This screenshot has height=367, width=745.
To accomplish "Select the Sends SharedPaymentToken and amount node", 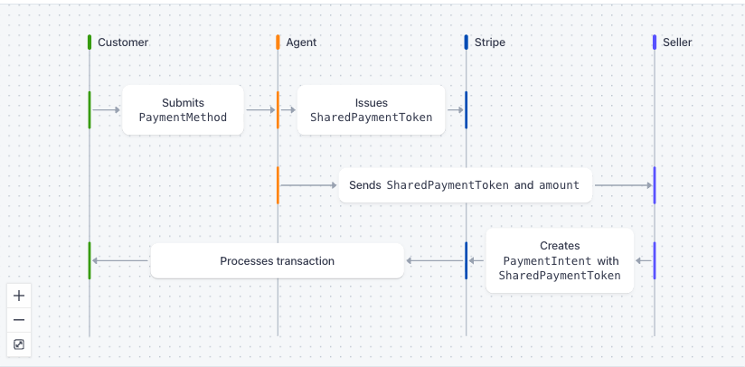I will coord(465,185).
